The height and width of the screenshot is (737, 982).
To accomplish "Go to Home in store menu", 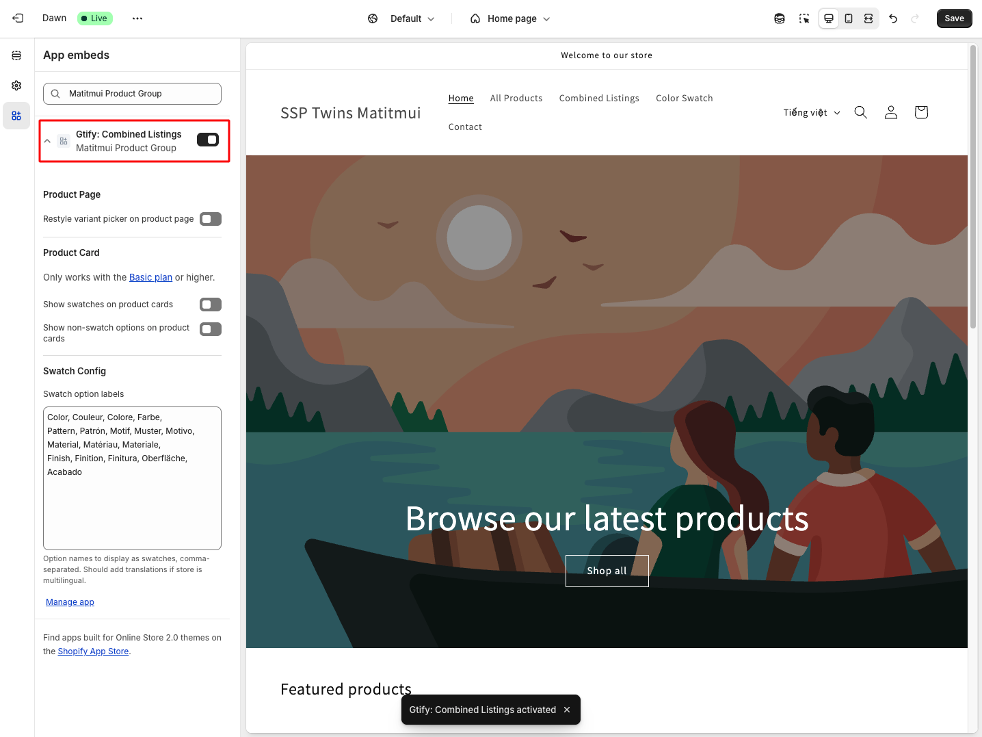I will coord(461,99).
